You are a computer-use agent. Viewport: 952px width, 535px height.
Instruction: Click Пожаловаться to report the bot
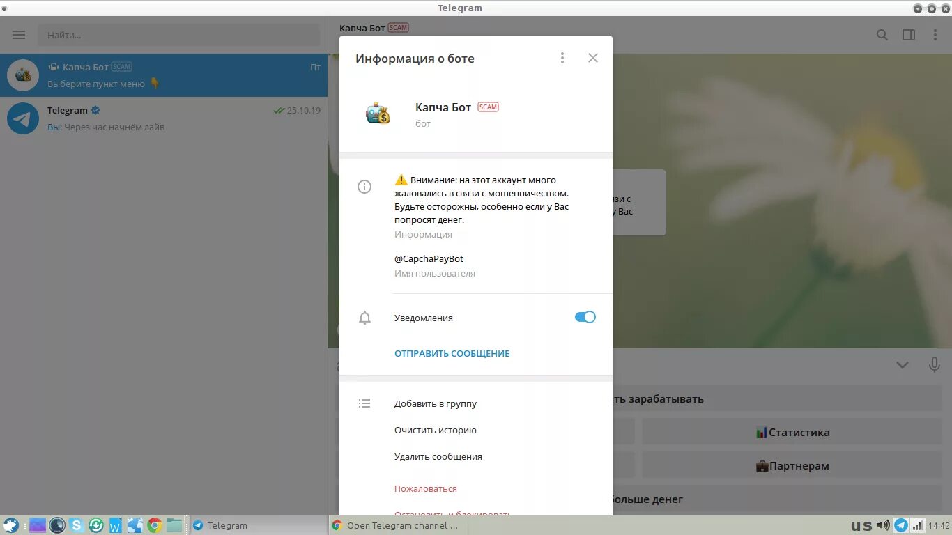click(426, 488)
